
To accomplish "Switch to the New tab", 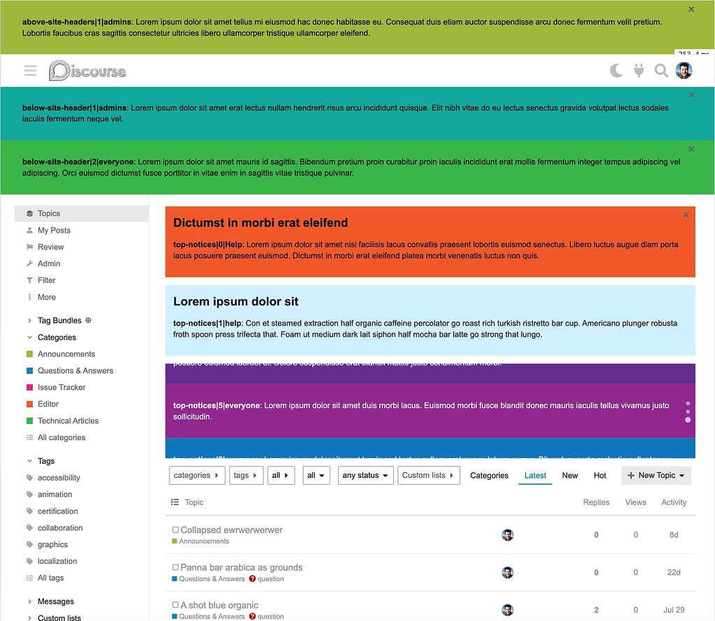I will pos(570,476).
